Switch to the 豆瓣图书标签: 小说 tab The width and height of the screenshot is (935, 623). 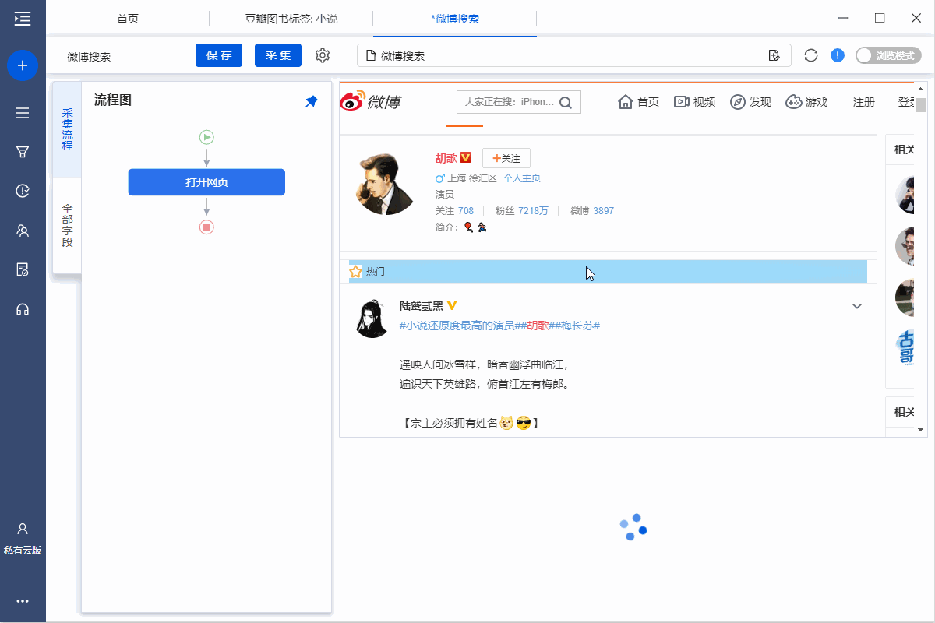(291, 19)
